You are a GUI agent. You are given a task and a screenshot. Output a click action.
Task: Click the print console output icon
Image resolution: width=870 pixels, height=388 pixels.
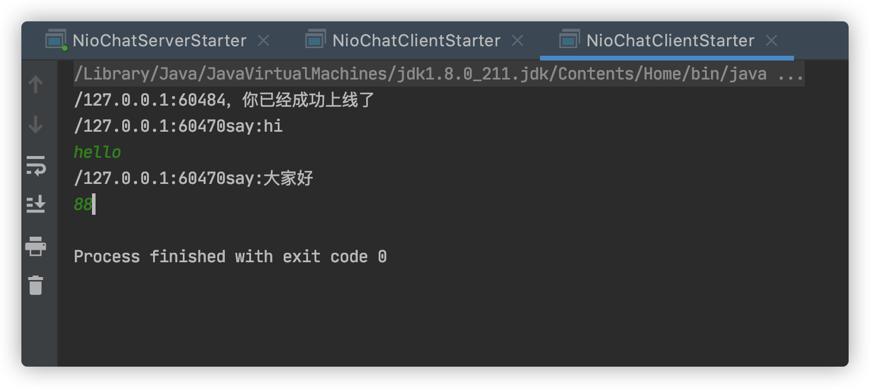(x=36, y=246)
